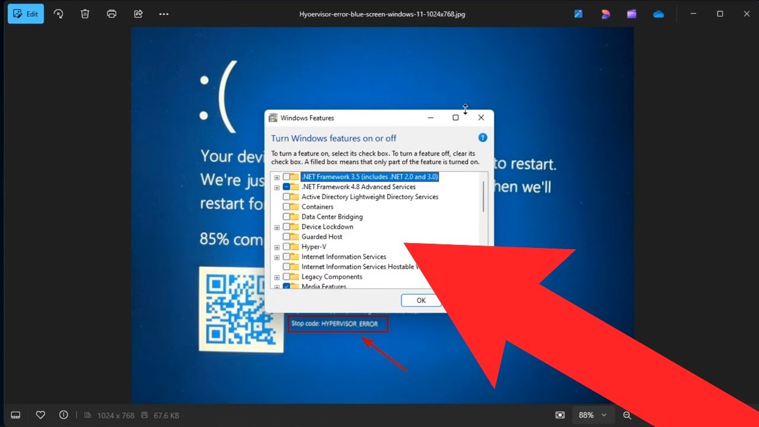
Task: Expand .NET Framework 4.8 Advanced Services node
Action: pyautogui.click(x=277, y=187)
